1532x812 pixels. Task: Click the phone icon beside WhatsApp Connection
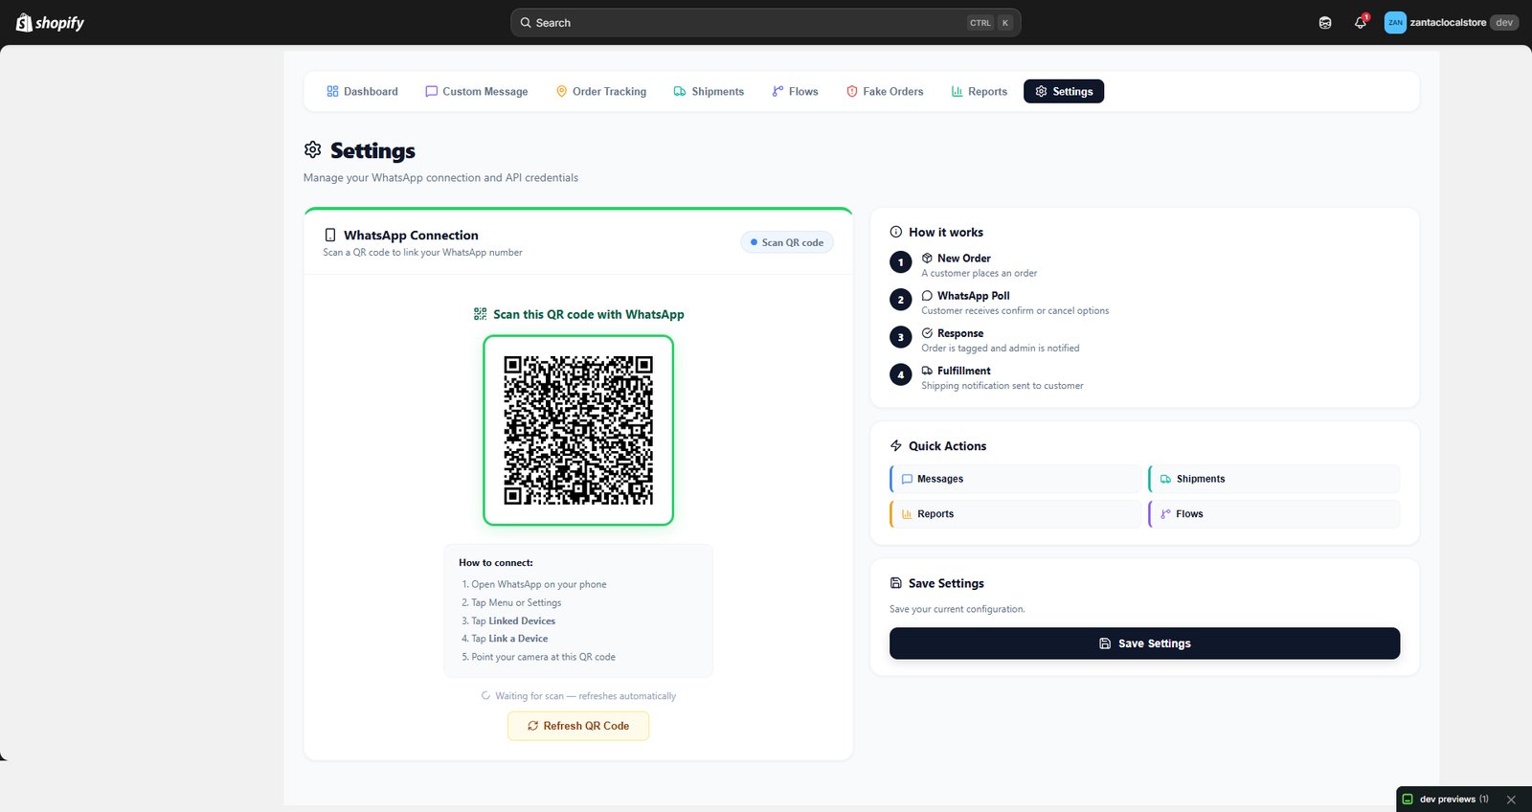point(330,235)
